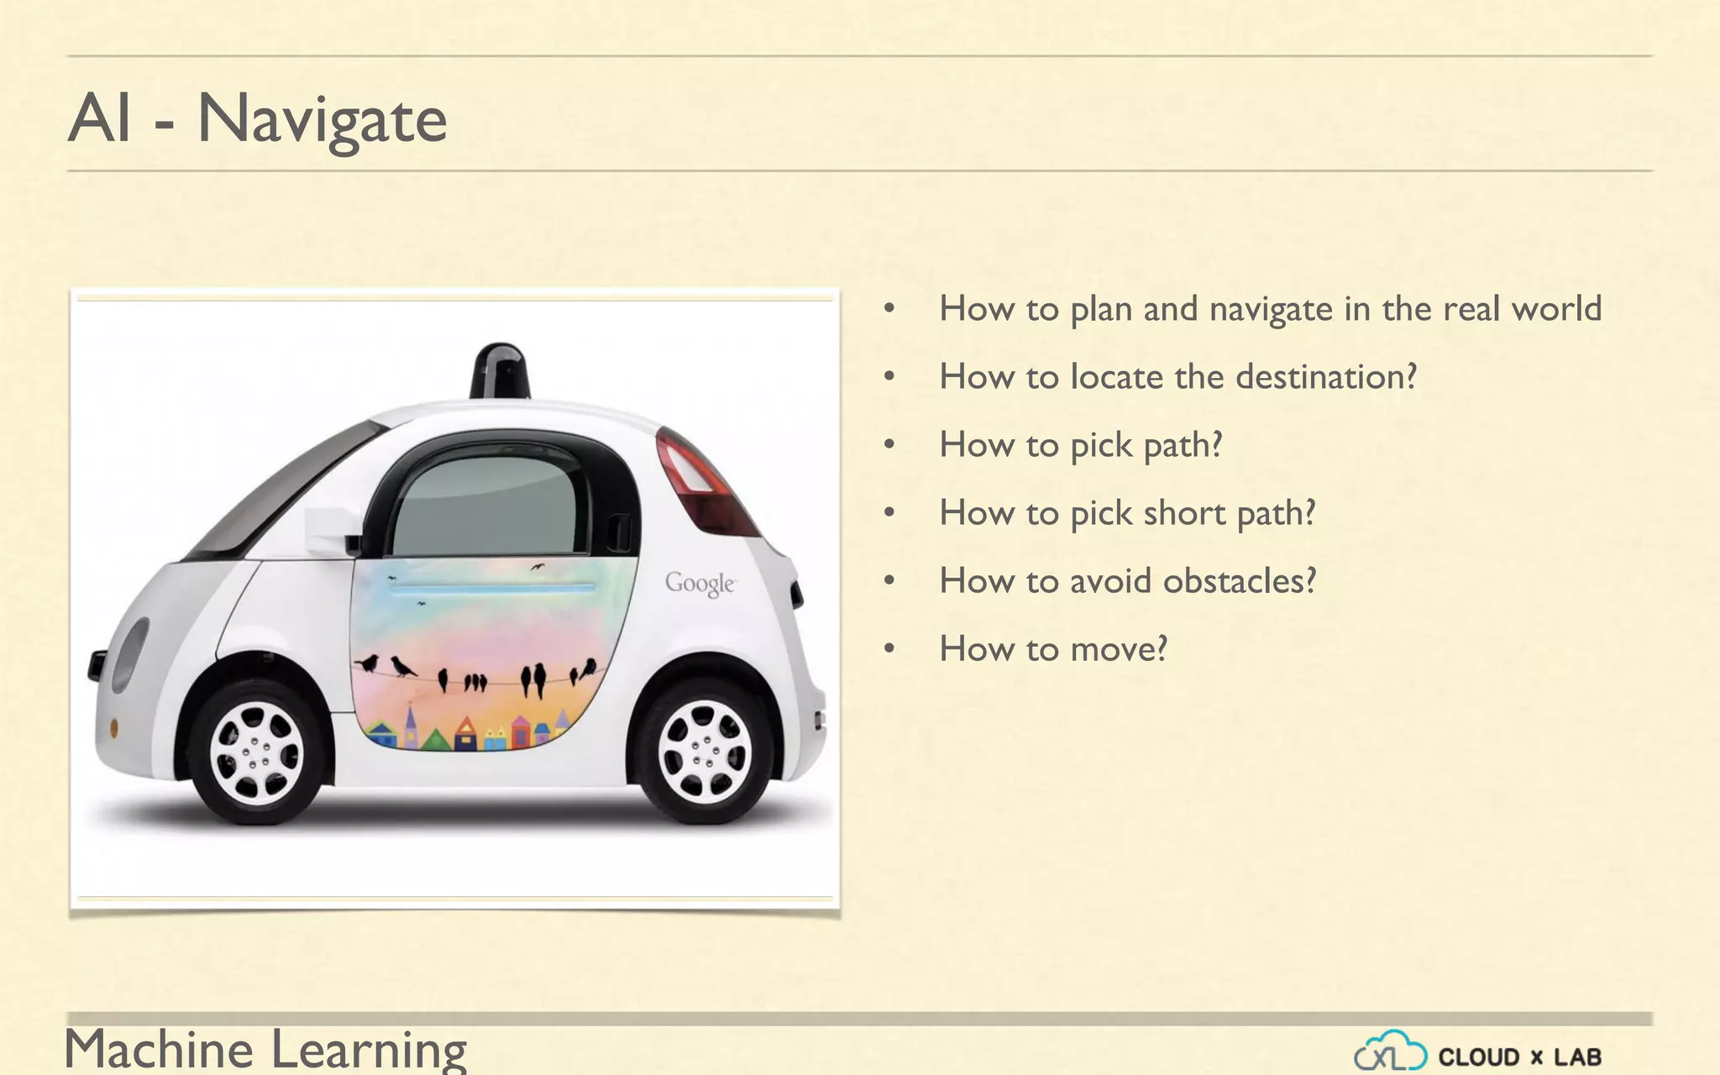Screen dimensions: 1720x1075
Task: Click the "Google" logo on the car
Action: tap(700, 583)
